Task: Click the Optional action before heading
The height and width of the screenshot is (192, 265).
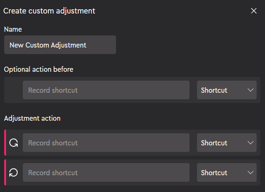Action: click(39, 69)
